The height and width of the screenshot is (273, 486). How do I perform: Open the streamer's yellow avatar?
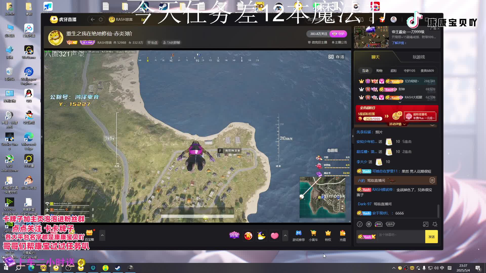point(56,38)
